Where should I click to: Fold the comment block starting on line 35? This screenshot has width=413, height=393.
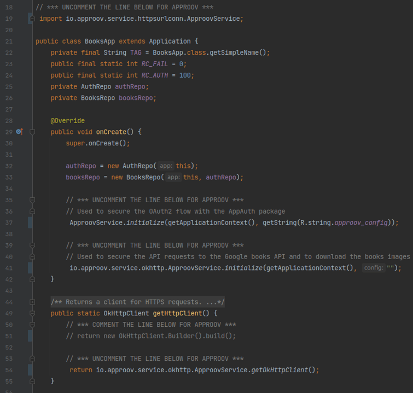(x=32, y=200)
